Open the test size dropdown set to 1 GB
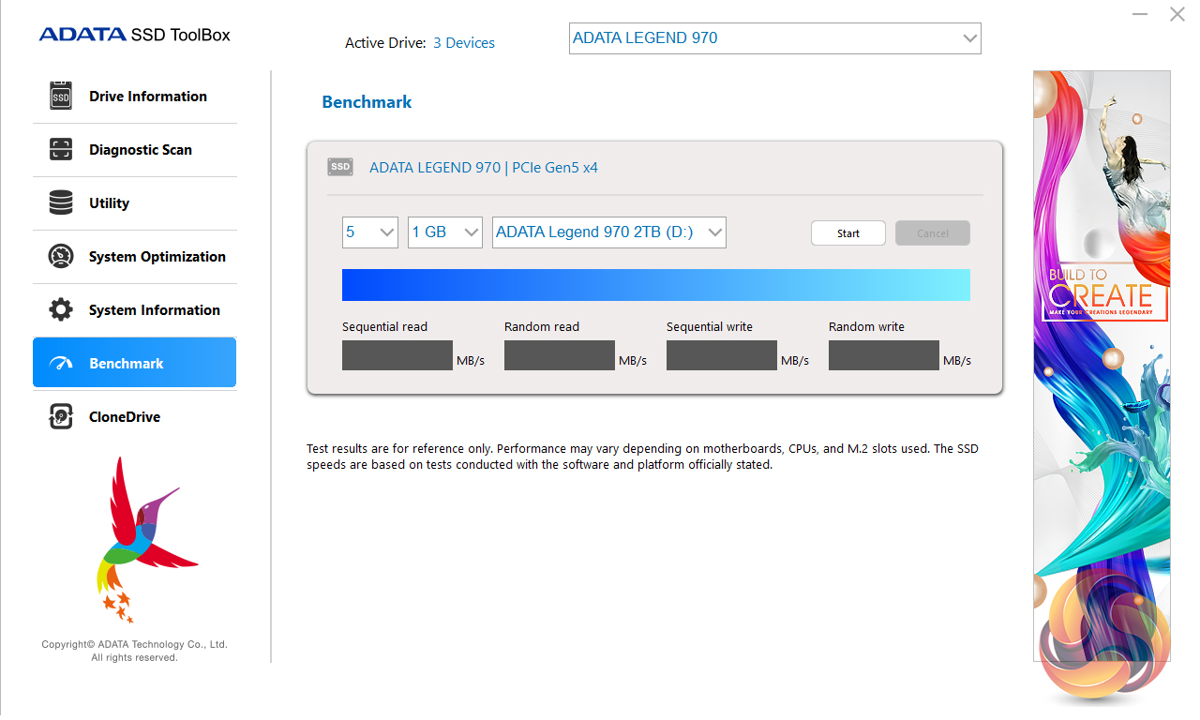 [x=445, y=232]
